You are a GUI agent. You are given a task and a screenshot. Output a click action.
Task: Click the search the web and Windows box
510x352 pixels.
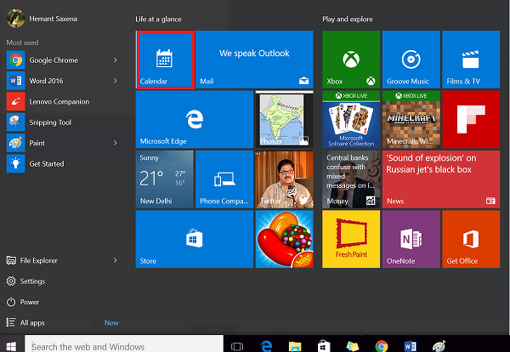coord(125,346)
